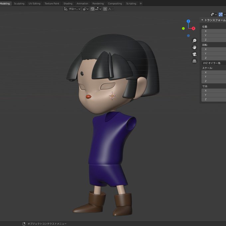Open the XYZ オイラー角 rotation mode dropdown
This screenshot has width=226, height=226.
coord(214,63)
